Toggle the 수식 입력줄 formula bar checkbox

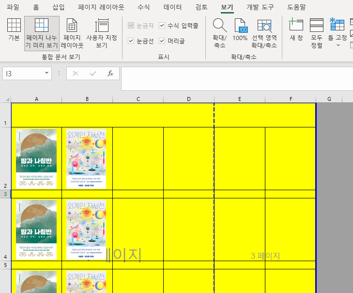point(162,25)
